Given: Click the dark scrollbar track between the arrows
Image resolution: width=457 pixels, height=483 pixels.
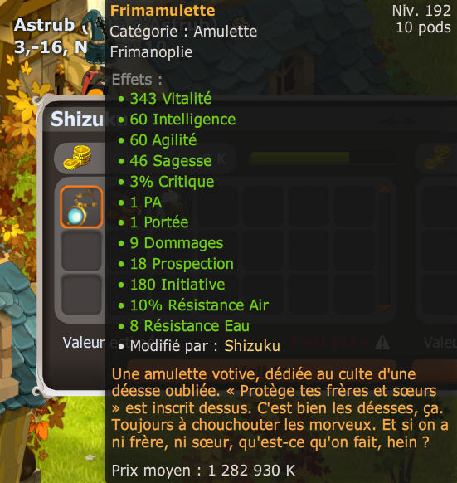Looking at the screenshot, I should 384,248.
